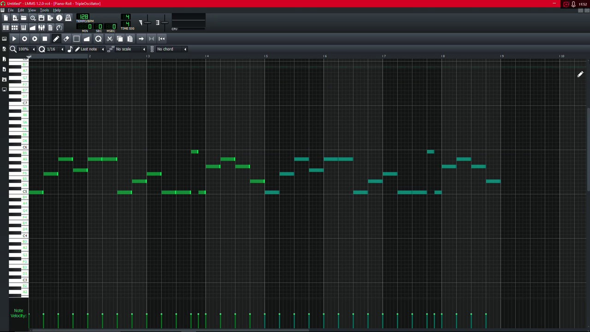
Task: Open the Edit menu
Action: [x=21, y=10]
